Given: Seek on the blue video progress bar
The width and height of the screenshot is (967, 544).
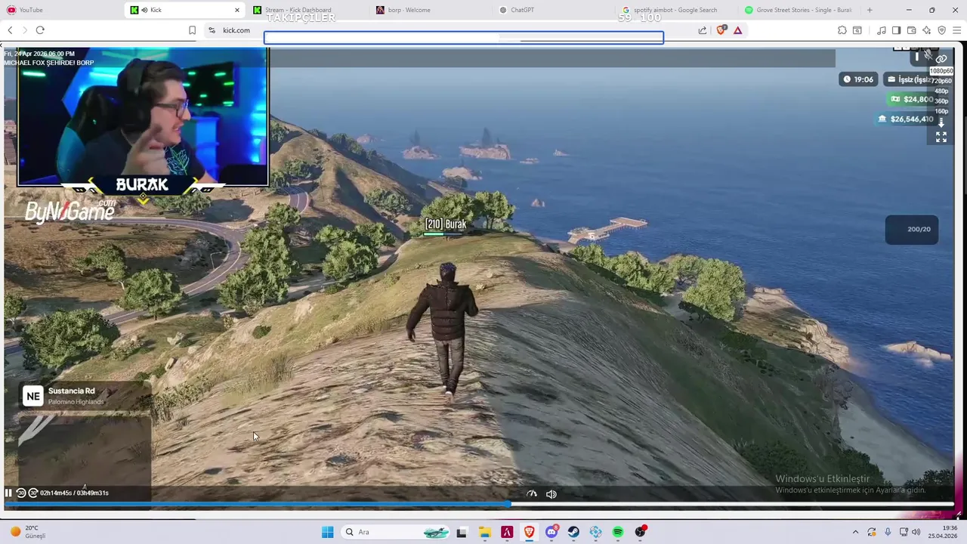Looking at the screenshot, I should [479, 503].
